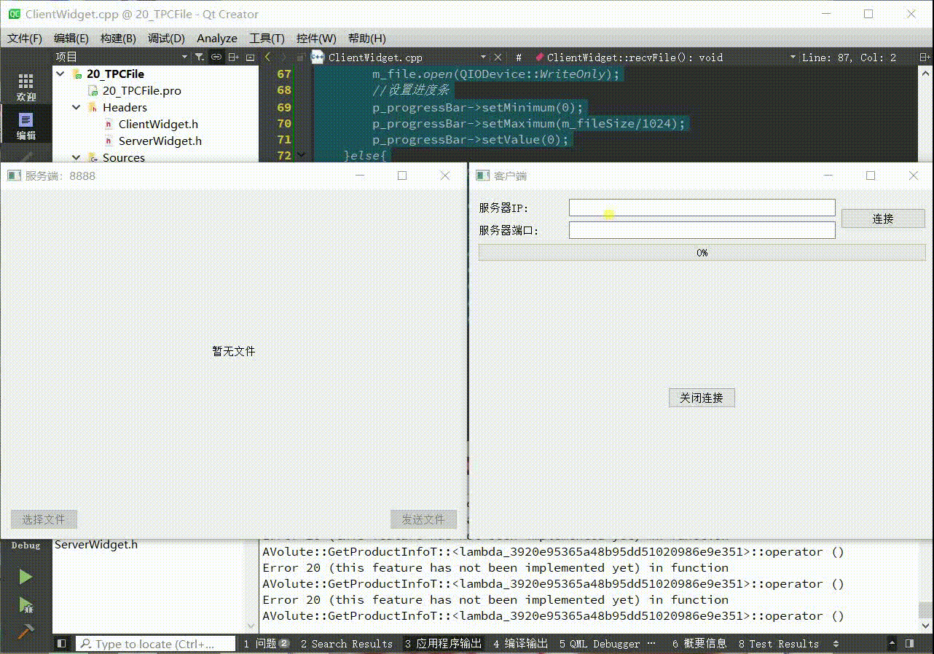Image resolution: width=934 pixels, height=654 pixels.
Task: Click 关闭连接 button in client window
Action: pyautogui.click(x=702, y=398)
